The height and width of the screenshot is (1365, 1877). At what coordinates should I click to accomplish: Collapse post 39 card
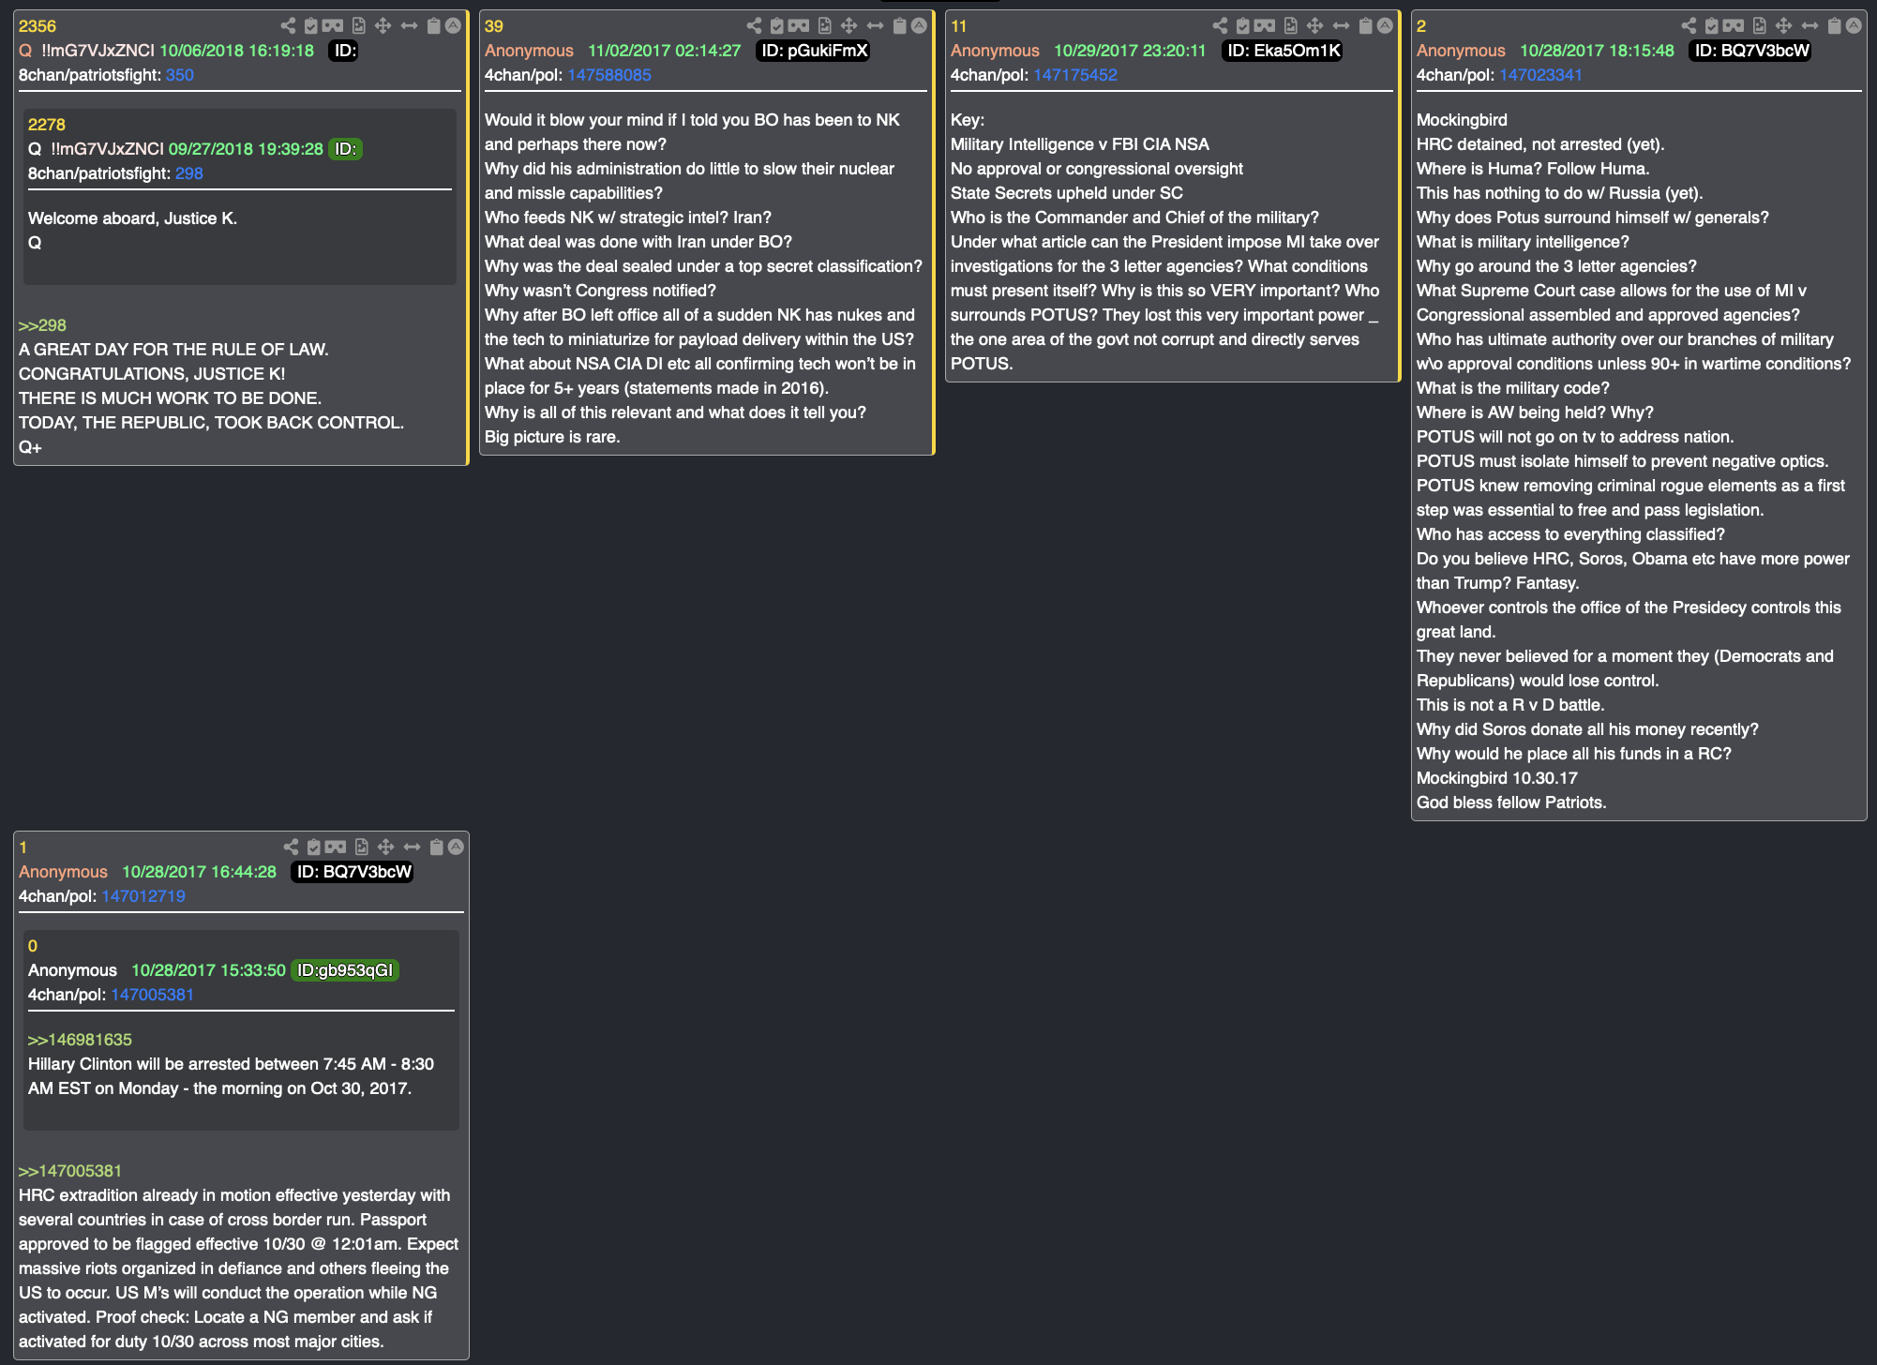point(919,25)
